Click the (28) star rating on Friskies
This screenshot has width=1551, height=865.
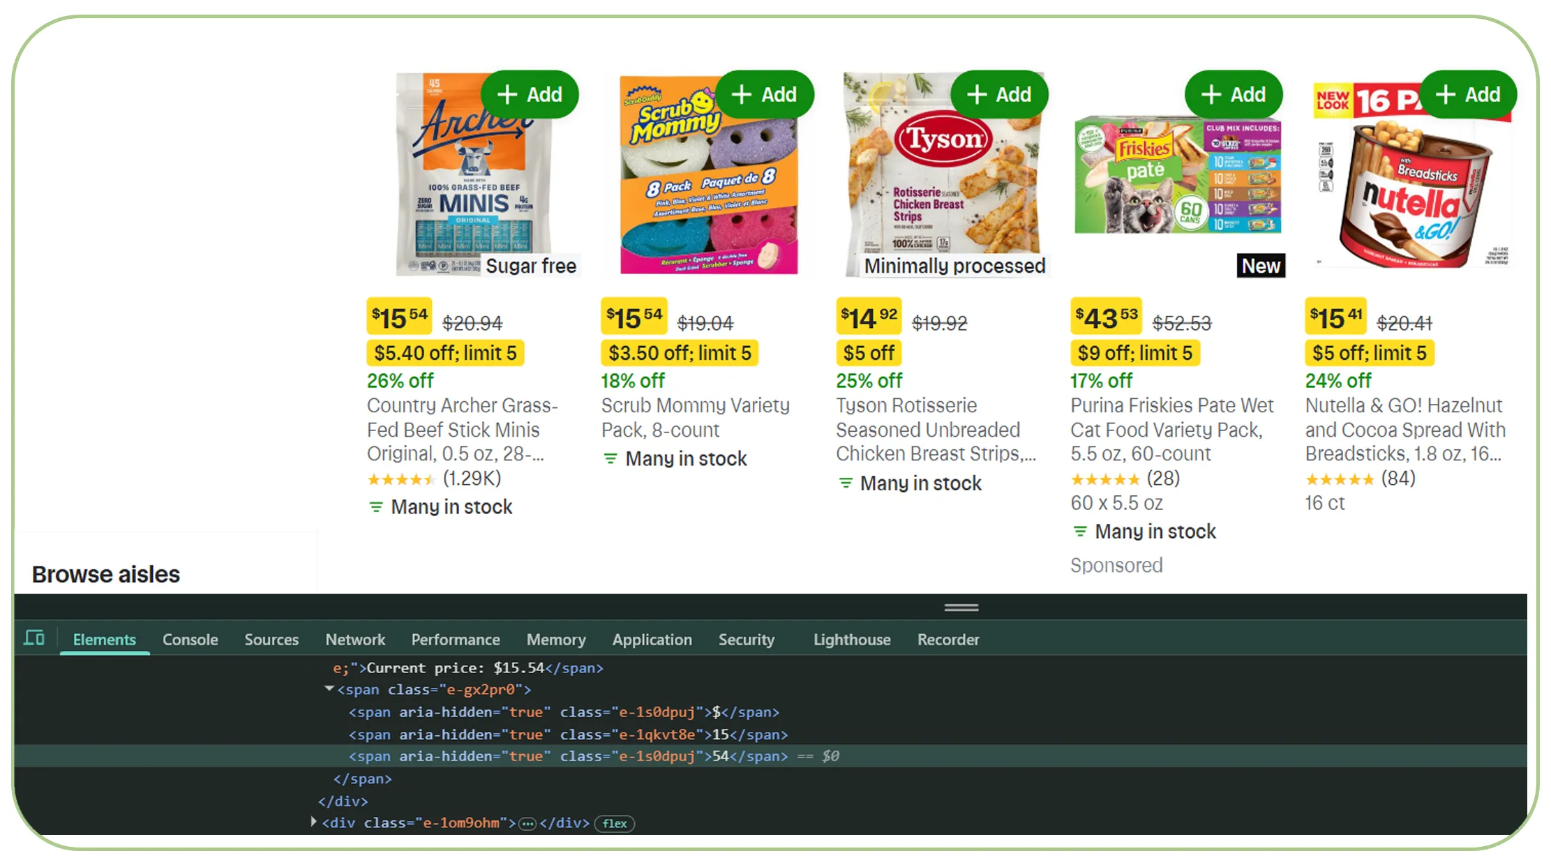click(1125, 479)
